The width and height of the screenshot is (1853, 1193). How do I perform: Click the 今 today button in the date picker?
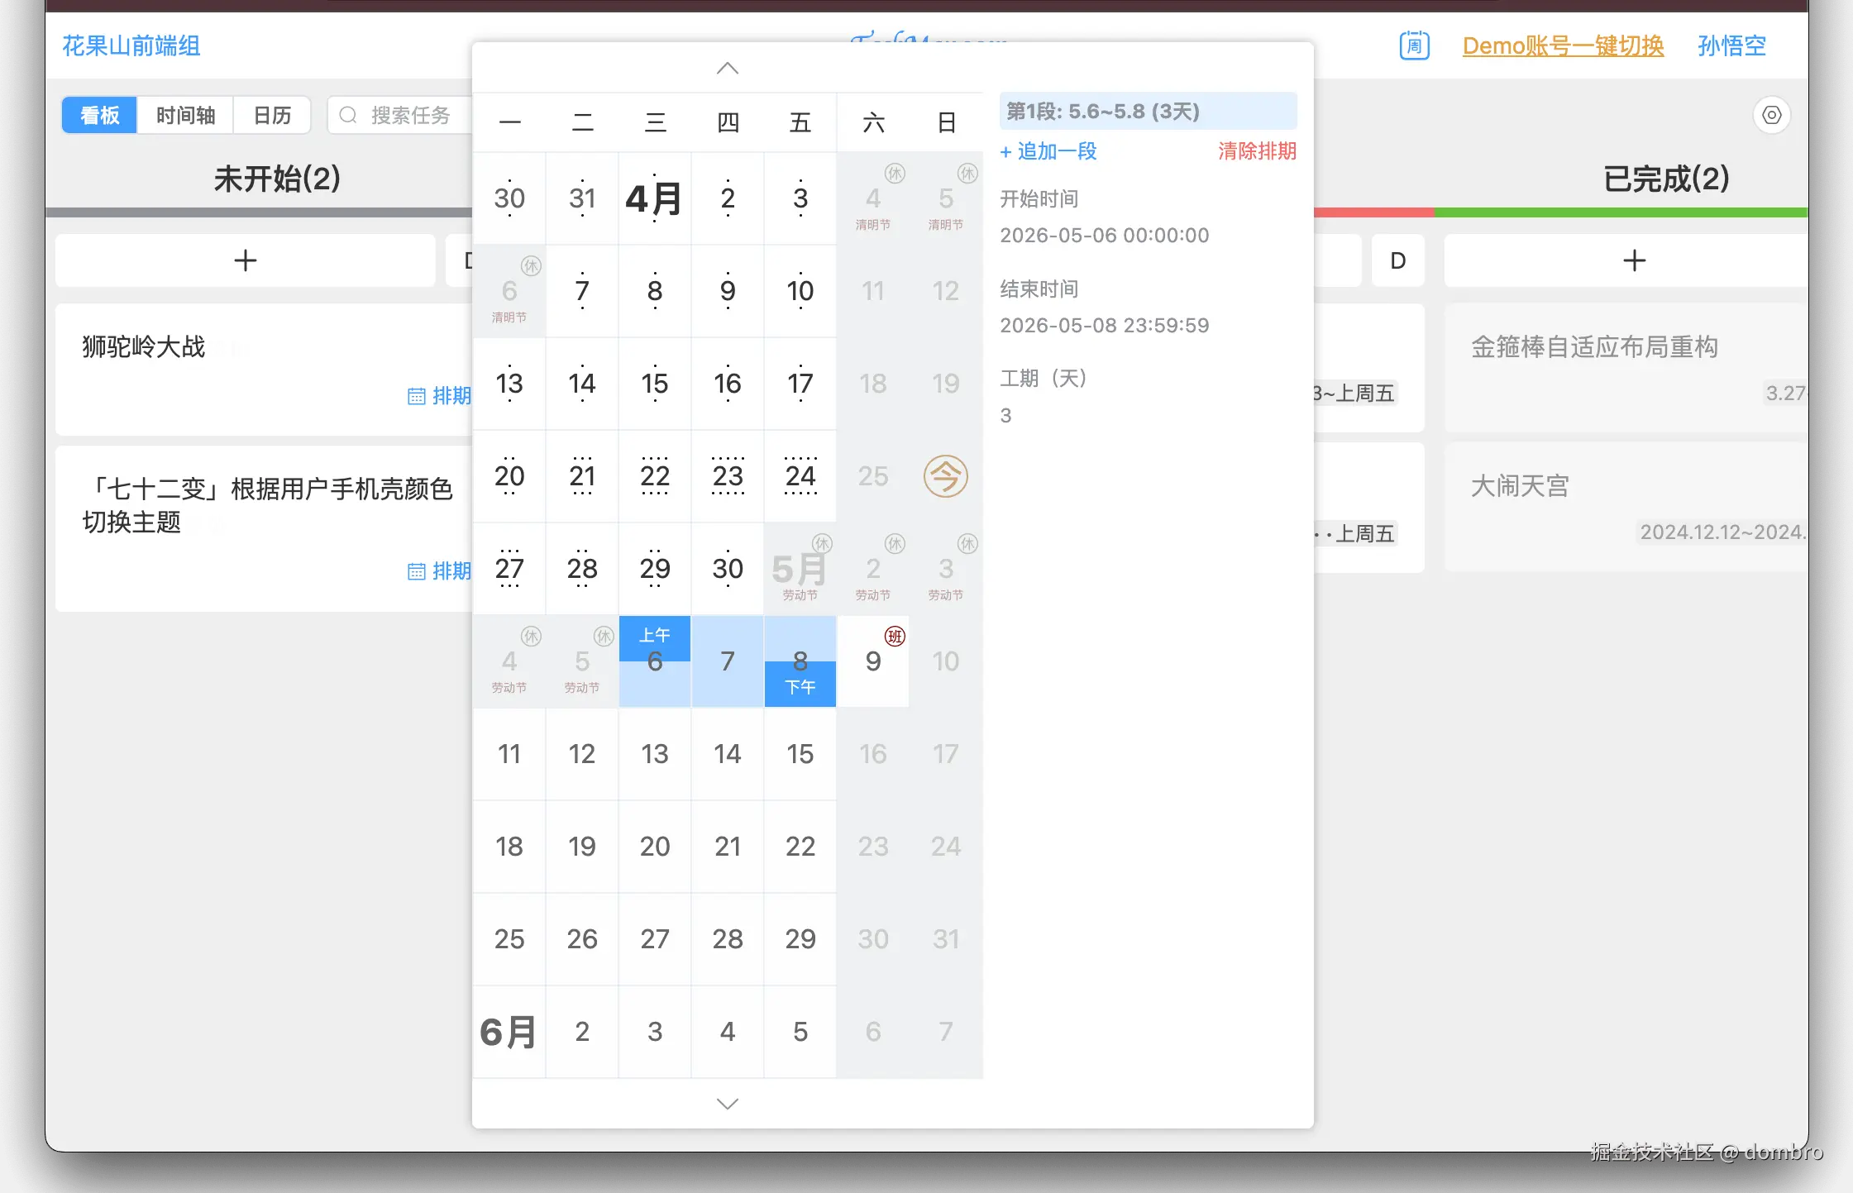click(x=945, y=476)
